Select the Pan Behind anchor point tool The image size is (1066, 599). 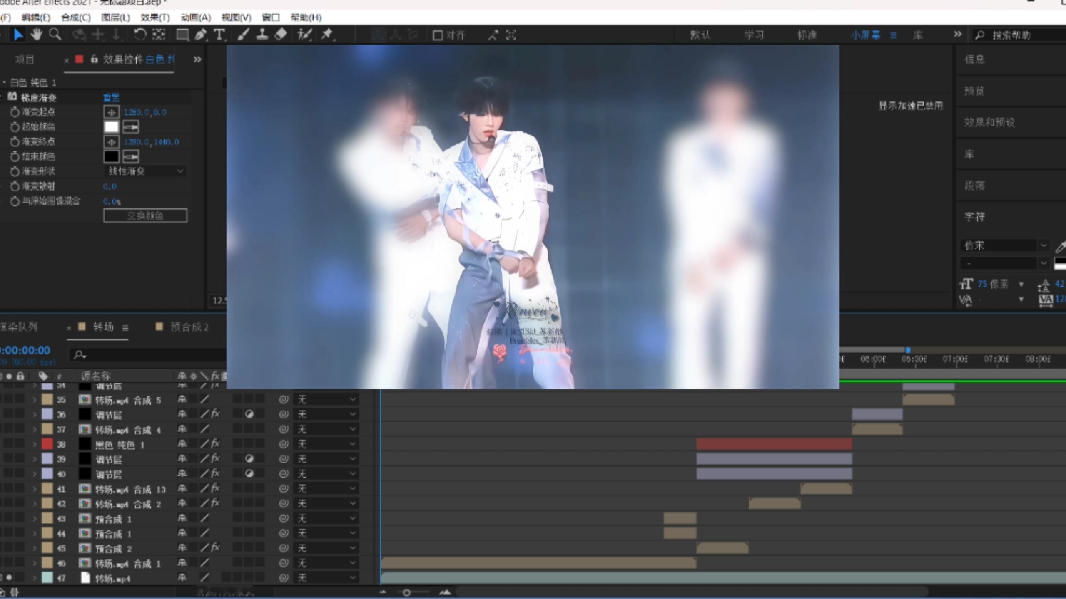159,35
